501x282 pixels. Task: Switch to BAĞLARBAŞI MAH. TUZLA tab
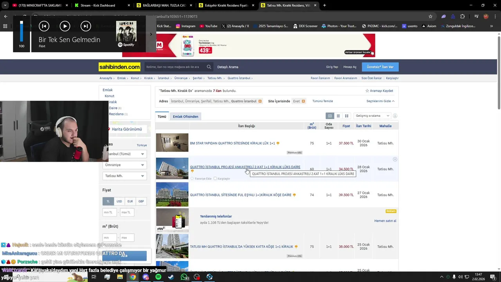[x=164, y=5]
